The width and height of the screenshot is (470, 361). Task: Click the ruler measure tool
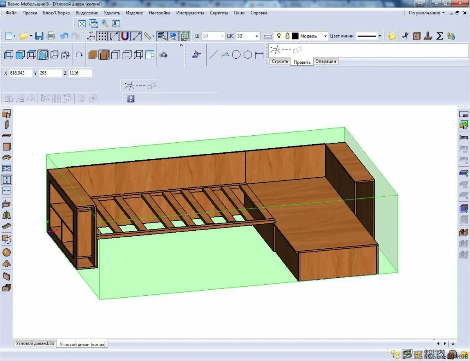click(x=147, y=36)
